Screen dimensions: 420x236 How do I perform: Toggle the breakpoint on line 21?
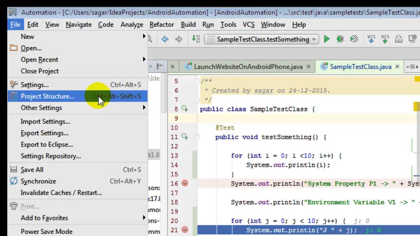[185, 230]
